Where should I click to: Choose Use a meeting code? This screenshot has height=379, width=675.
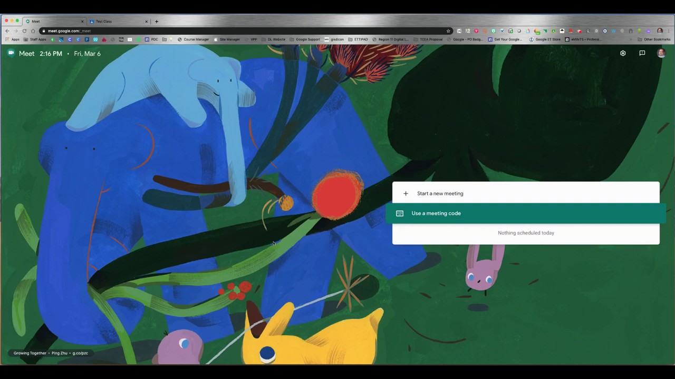pos(526,213)
